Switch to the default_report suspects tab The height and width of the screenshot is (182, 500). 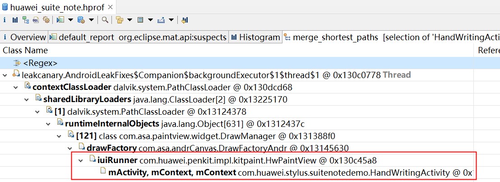[139, 37]
